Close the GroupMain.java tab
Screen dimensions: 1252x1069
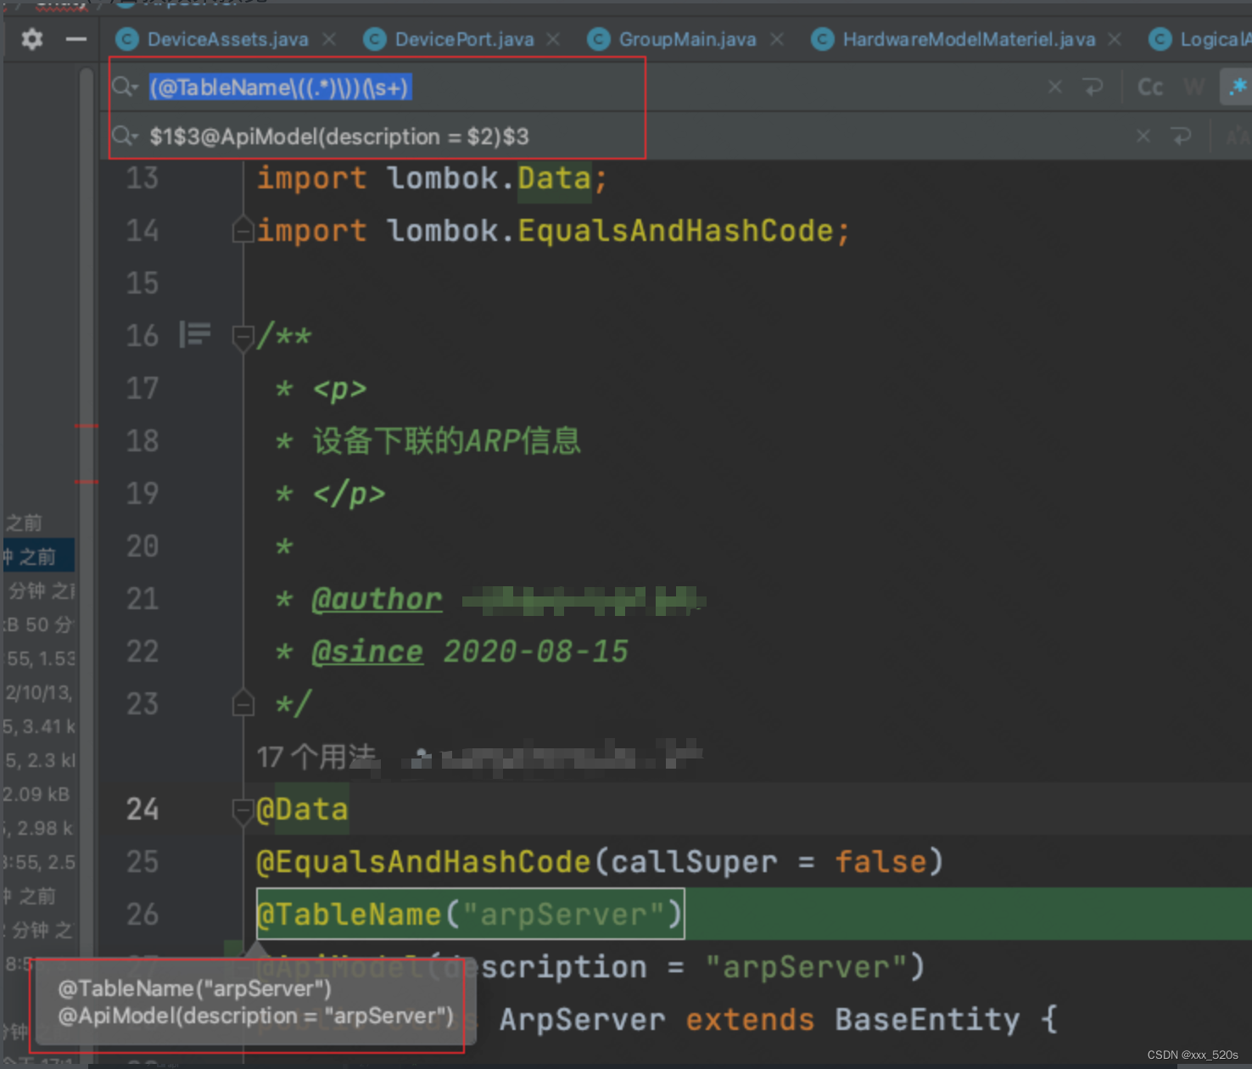tap(777, 39)
